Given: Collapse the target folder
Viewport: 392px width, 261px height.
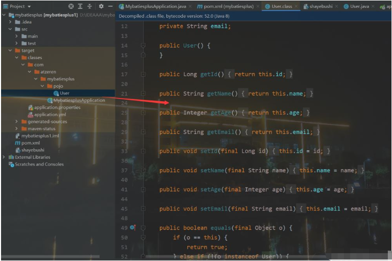Looking at the screenshot, I should (x=10, y=51).
